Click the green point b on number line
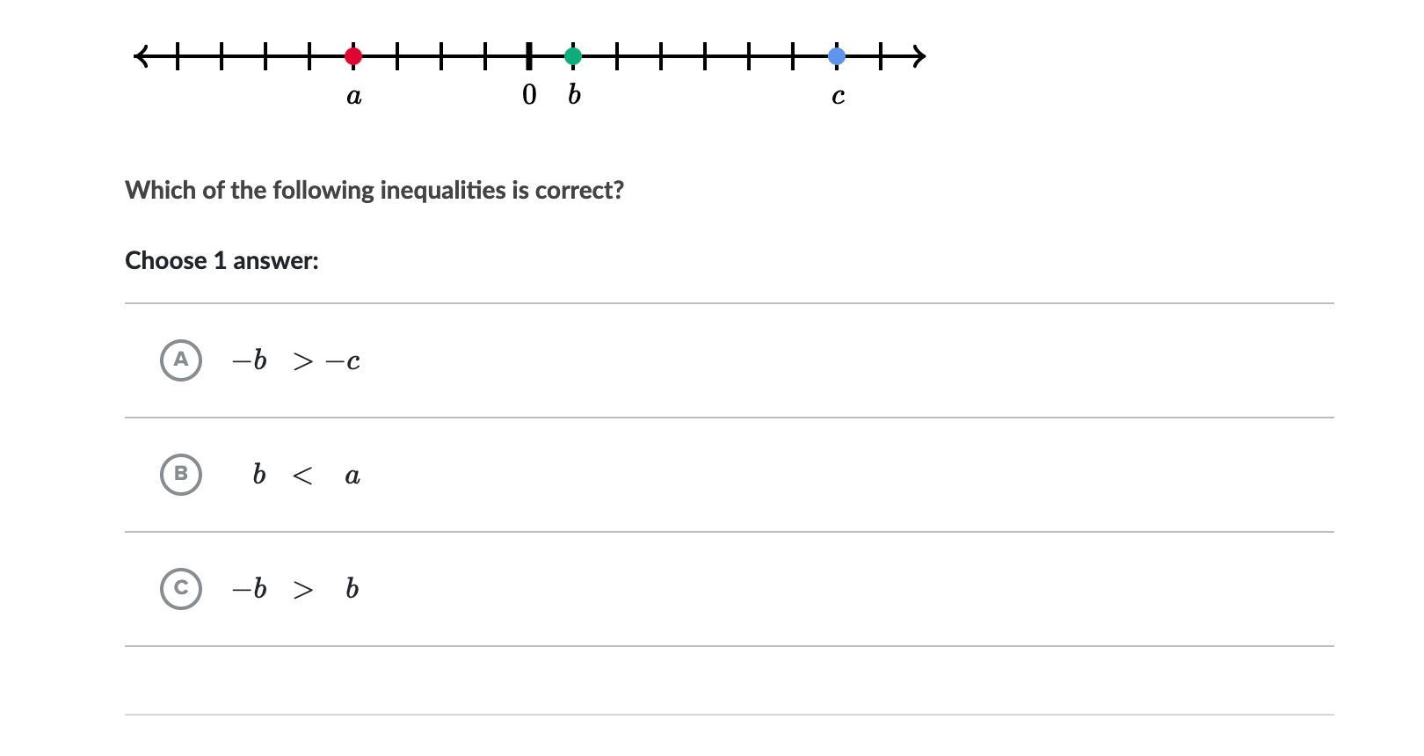This screenshot has width=1424, height=756. (573, 56)
